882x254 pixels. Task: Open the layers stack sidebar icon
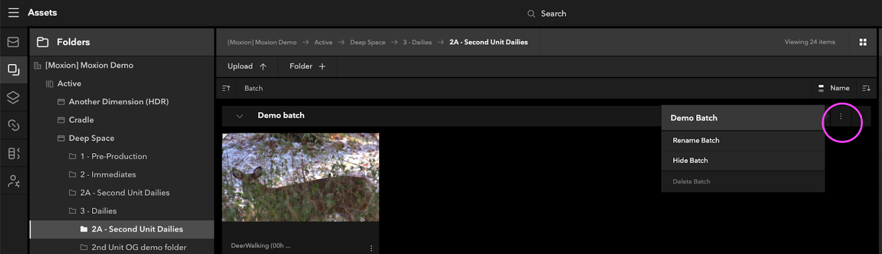pyautogui.click(x=13, y=98)
